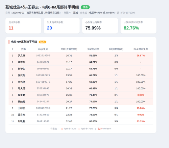Viewport: 169px width, 148px height.
Task: Click the red 66.67% IM rate
Action: (141, 56)
